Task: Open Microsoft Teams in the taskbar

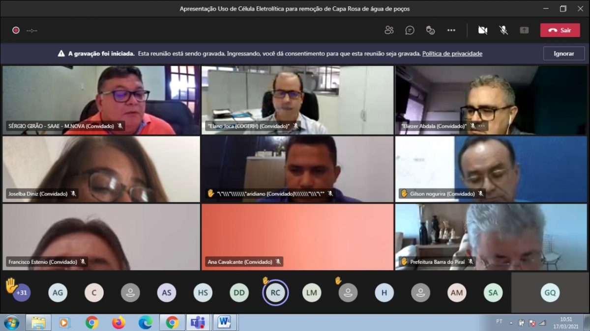Action: (198, 323)
